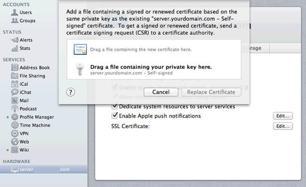306x187 pixels.
Task: Edit the SSL Certificate setting
Action: pos(283,126)
